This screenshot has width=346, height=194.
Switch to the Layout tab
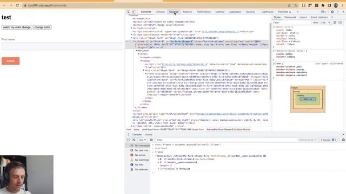coord(303,17)
